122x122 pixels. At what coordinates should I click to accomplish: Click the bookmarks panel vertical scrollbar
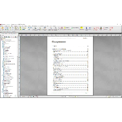[x=18, y=66]
